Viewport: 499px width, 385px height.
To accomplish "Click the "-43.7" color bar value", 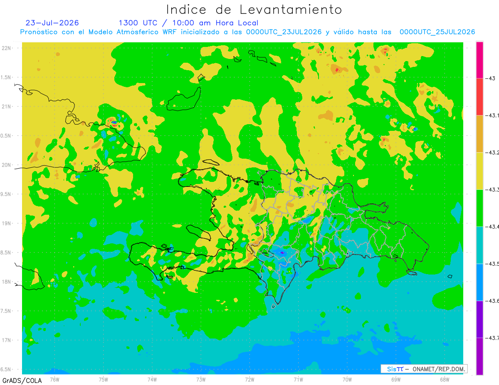I will [492, 338].
